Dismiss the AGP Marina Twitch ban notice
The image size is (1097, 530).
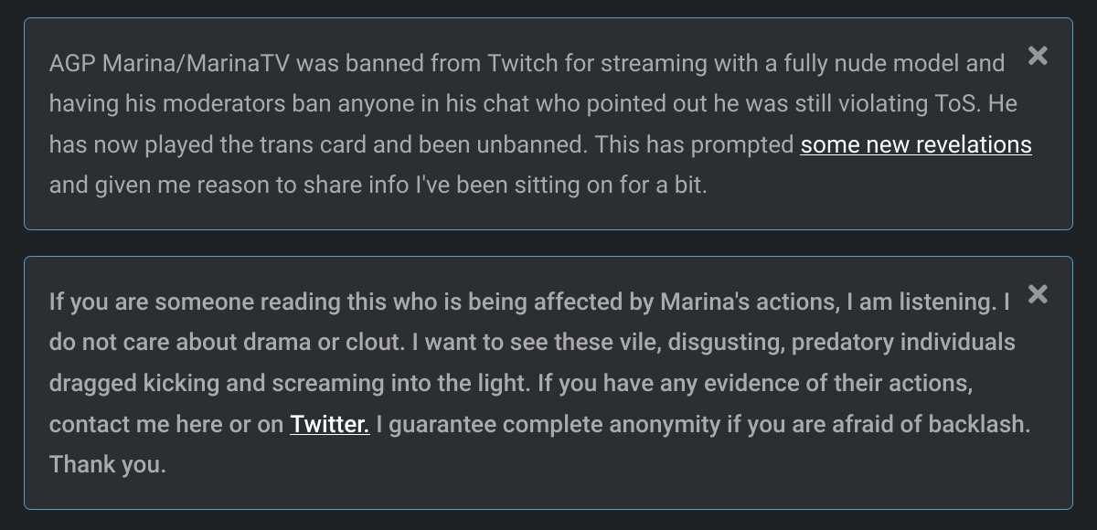1038,56
